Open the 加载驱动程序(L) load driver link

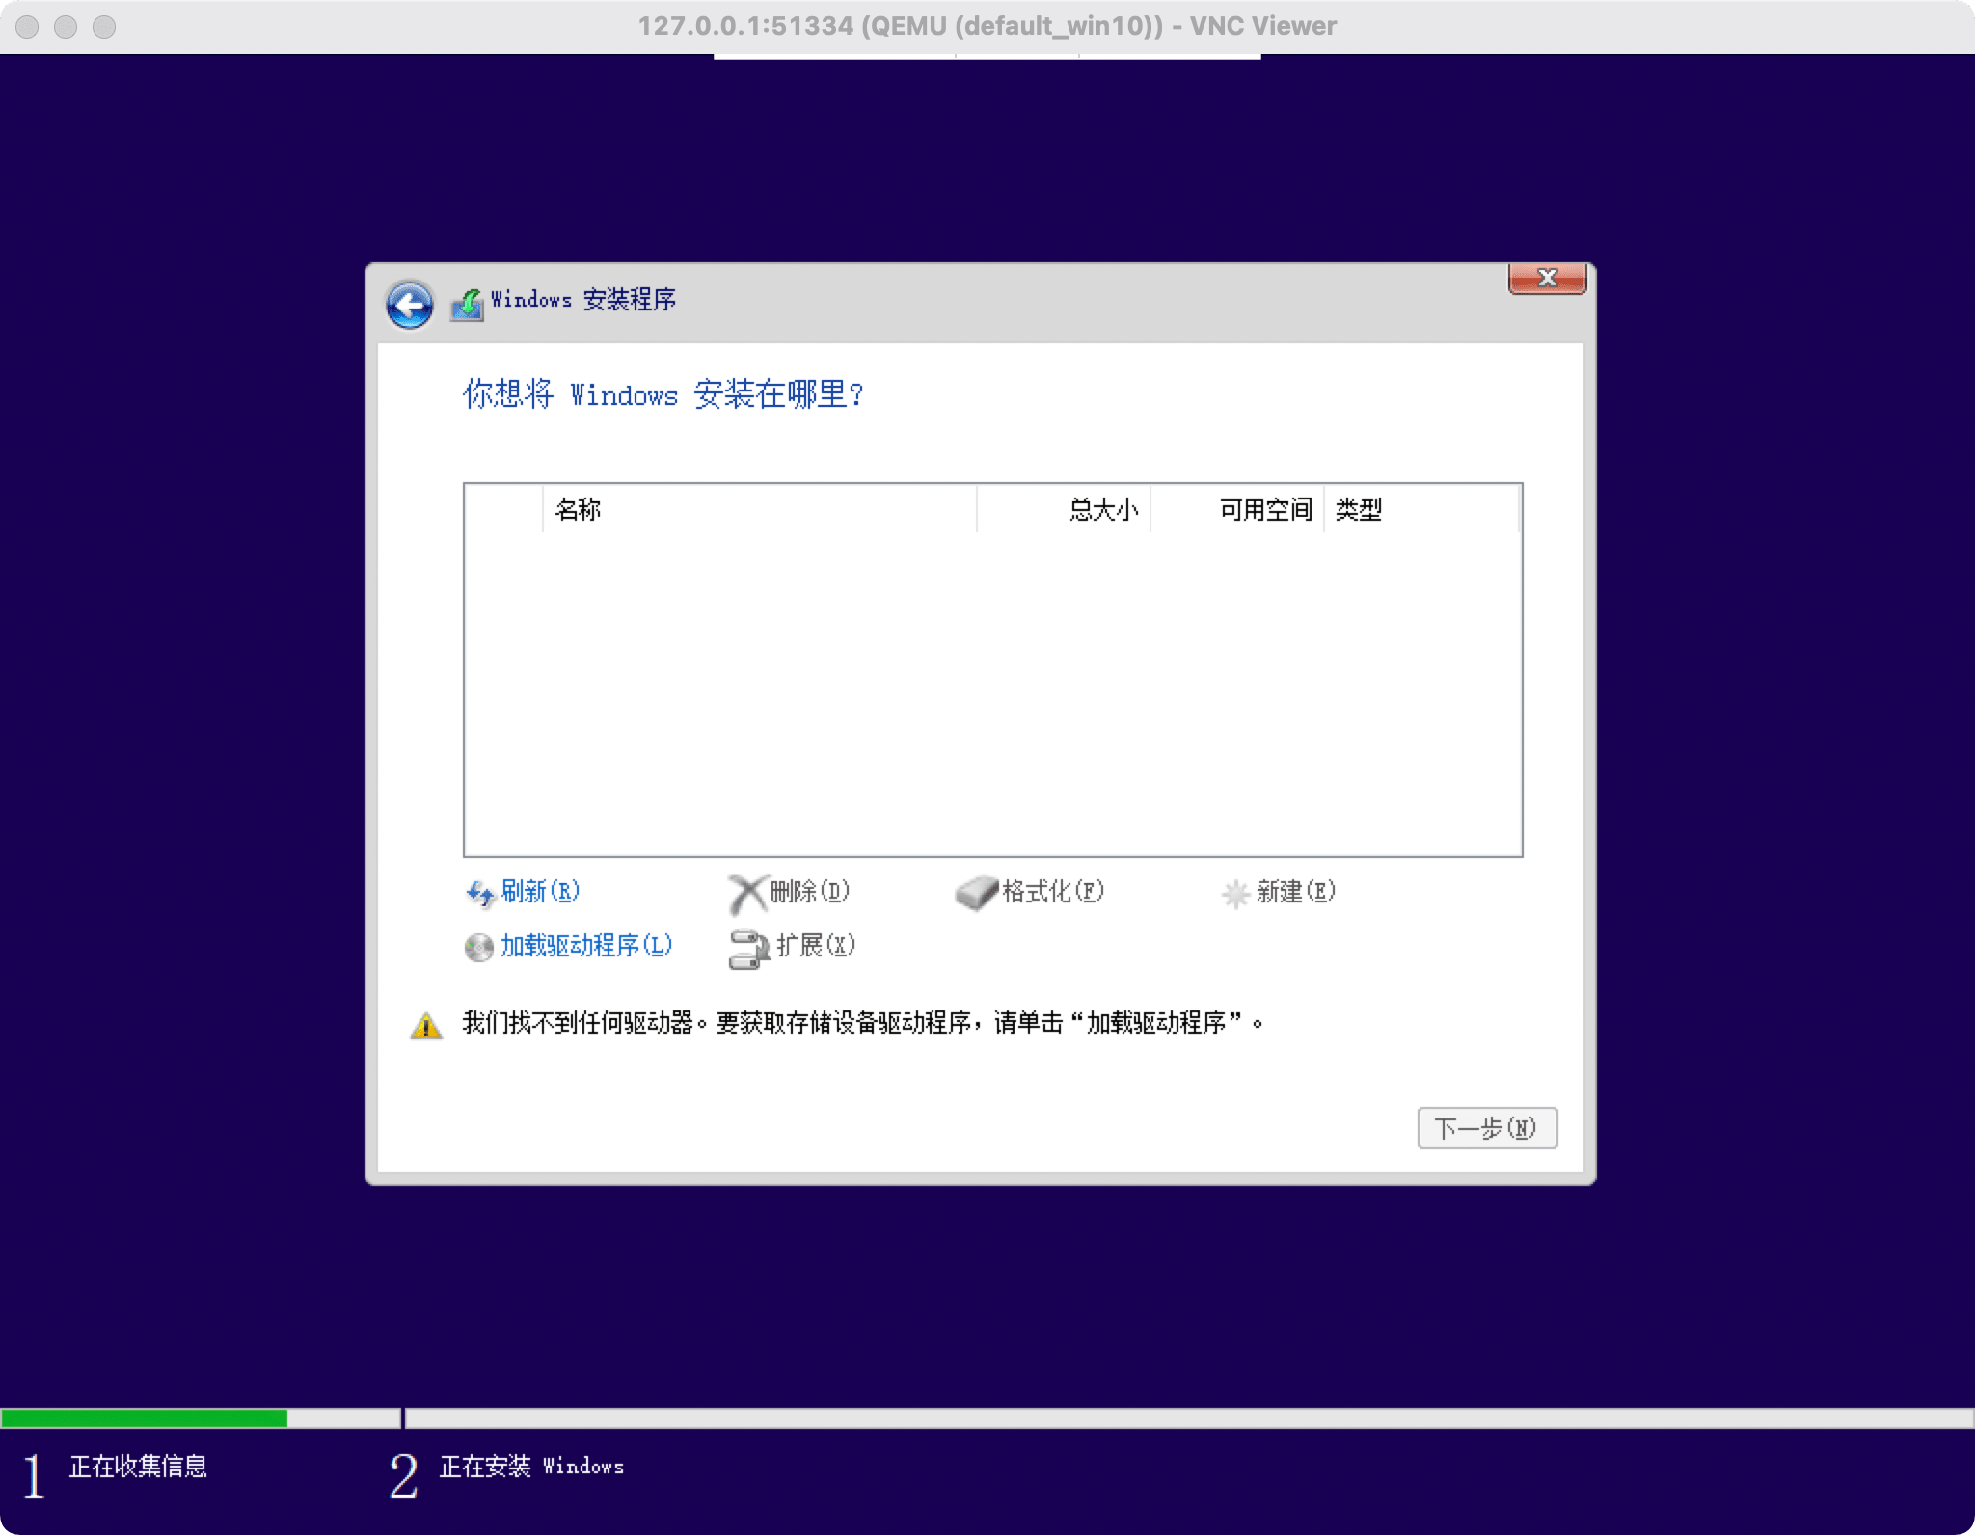pyautogui.click(x=586, y=945)
